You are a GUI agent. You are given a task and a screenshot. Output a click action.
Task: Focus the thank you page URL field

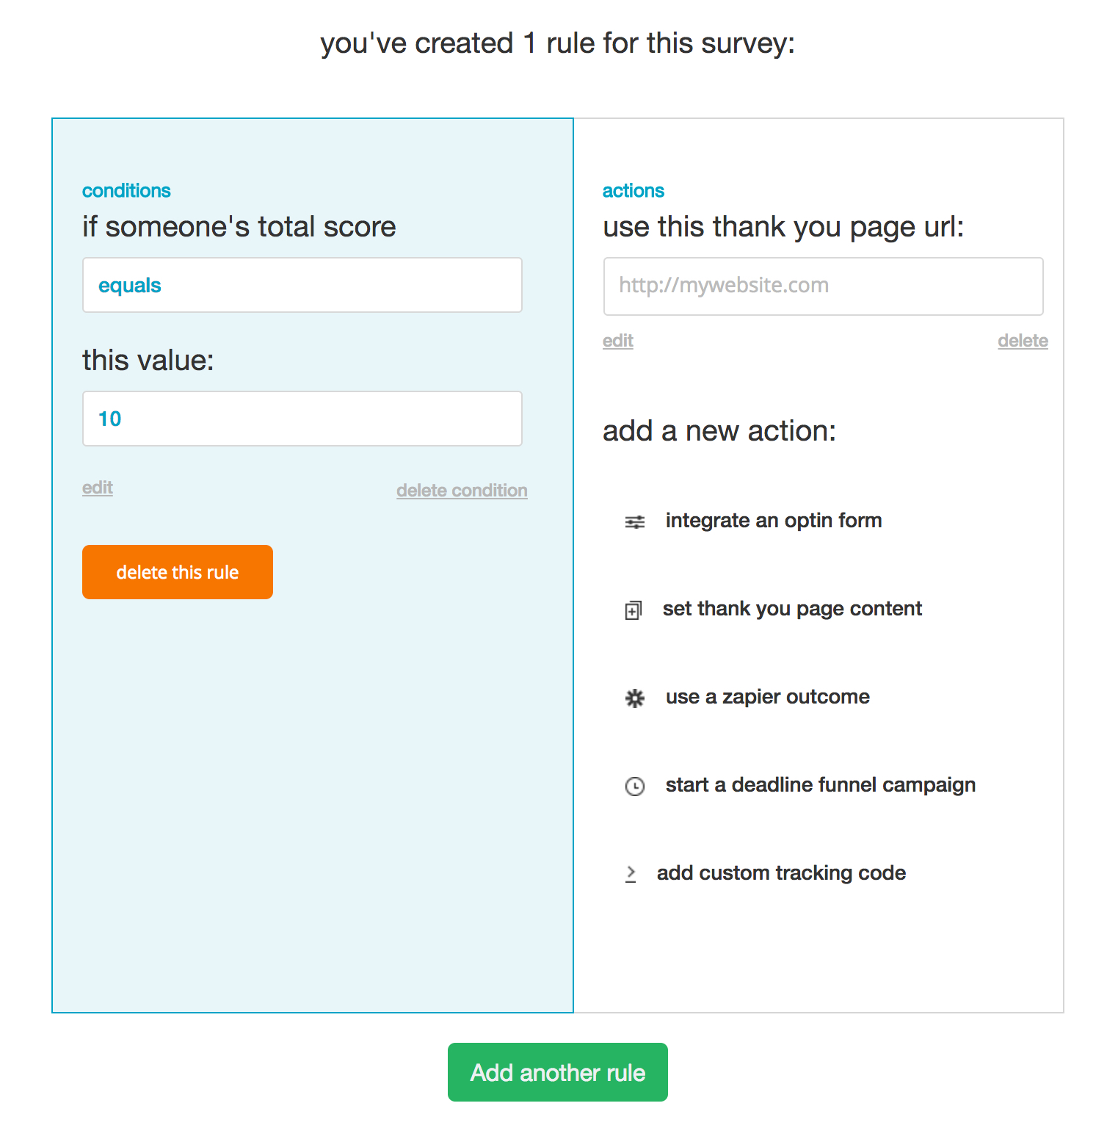[x=823, y=286]
